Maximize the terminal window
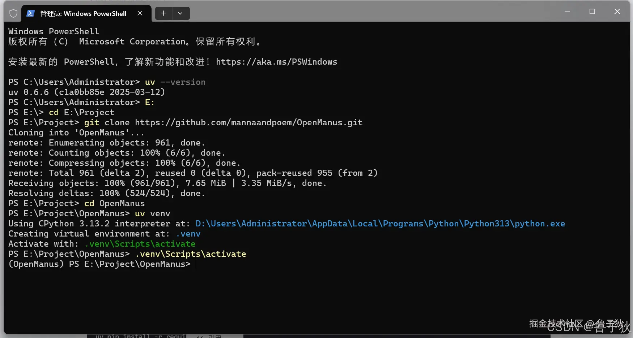The image size is (633, 338). (x=592, y=12)
